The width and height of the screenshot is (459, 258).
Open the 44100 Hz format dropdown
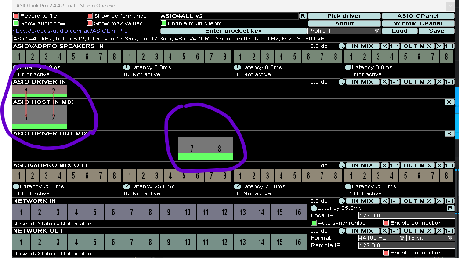pos(382,238)
